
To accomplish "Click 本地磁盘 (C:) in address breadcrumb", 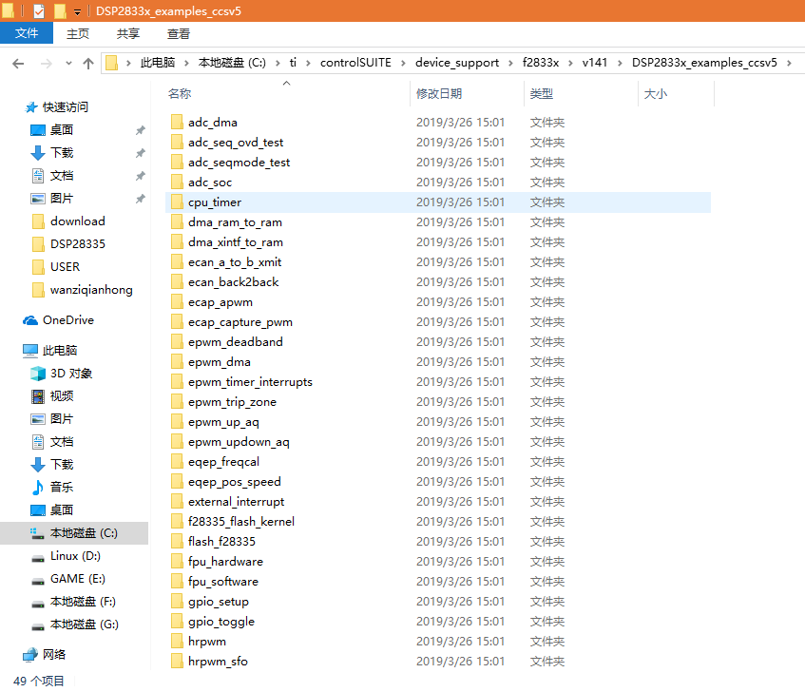I will pos(232,63).
